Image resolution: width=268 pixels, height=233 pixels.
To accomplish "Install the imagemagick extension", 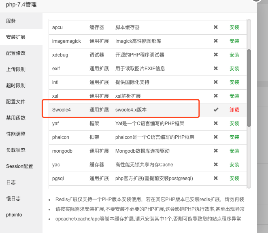I will click(x=234, y=41).
